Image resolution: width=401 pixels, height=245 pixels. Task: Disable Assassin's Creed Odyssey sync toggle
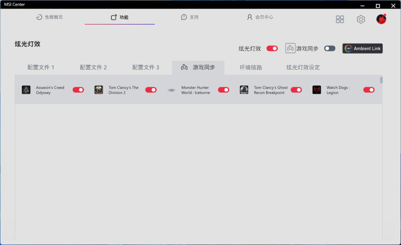point(78,90)
